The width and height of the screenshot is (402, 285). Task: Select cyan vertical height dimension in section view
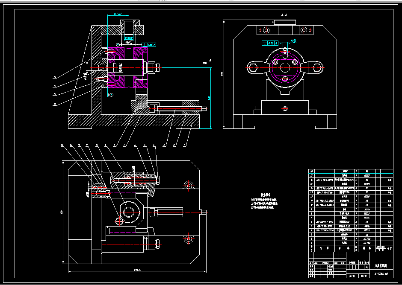click(x=210, y=98)
